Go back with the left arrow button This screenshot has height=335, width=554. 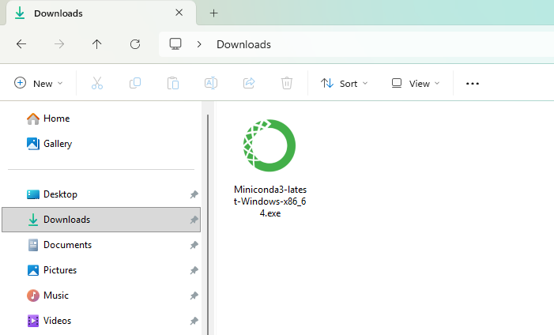[21, 44]
